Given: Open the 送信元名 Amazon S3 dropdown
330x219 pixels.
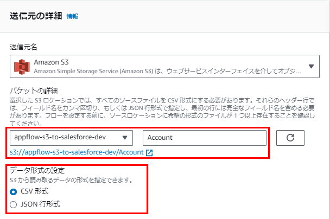Looking at the screenshot, I should 164,67.
